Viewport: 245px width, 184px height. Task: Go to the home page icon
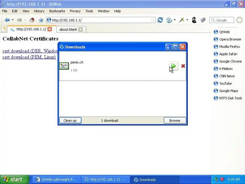click(x=32, y=20)
